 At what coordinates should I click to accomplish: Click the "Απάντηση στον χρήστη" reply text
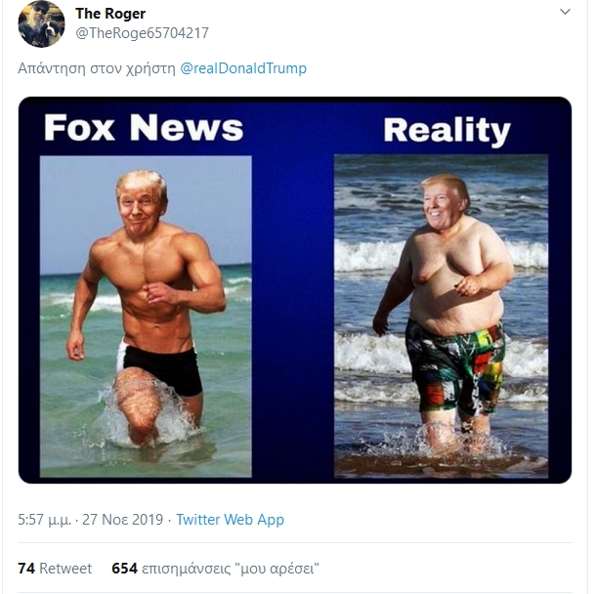coord(97,68)
